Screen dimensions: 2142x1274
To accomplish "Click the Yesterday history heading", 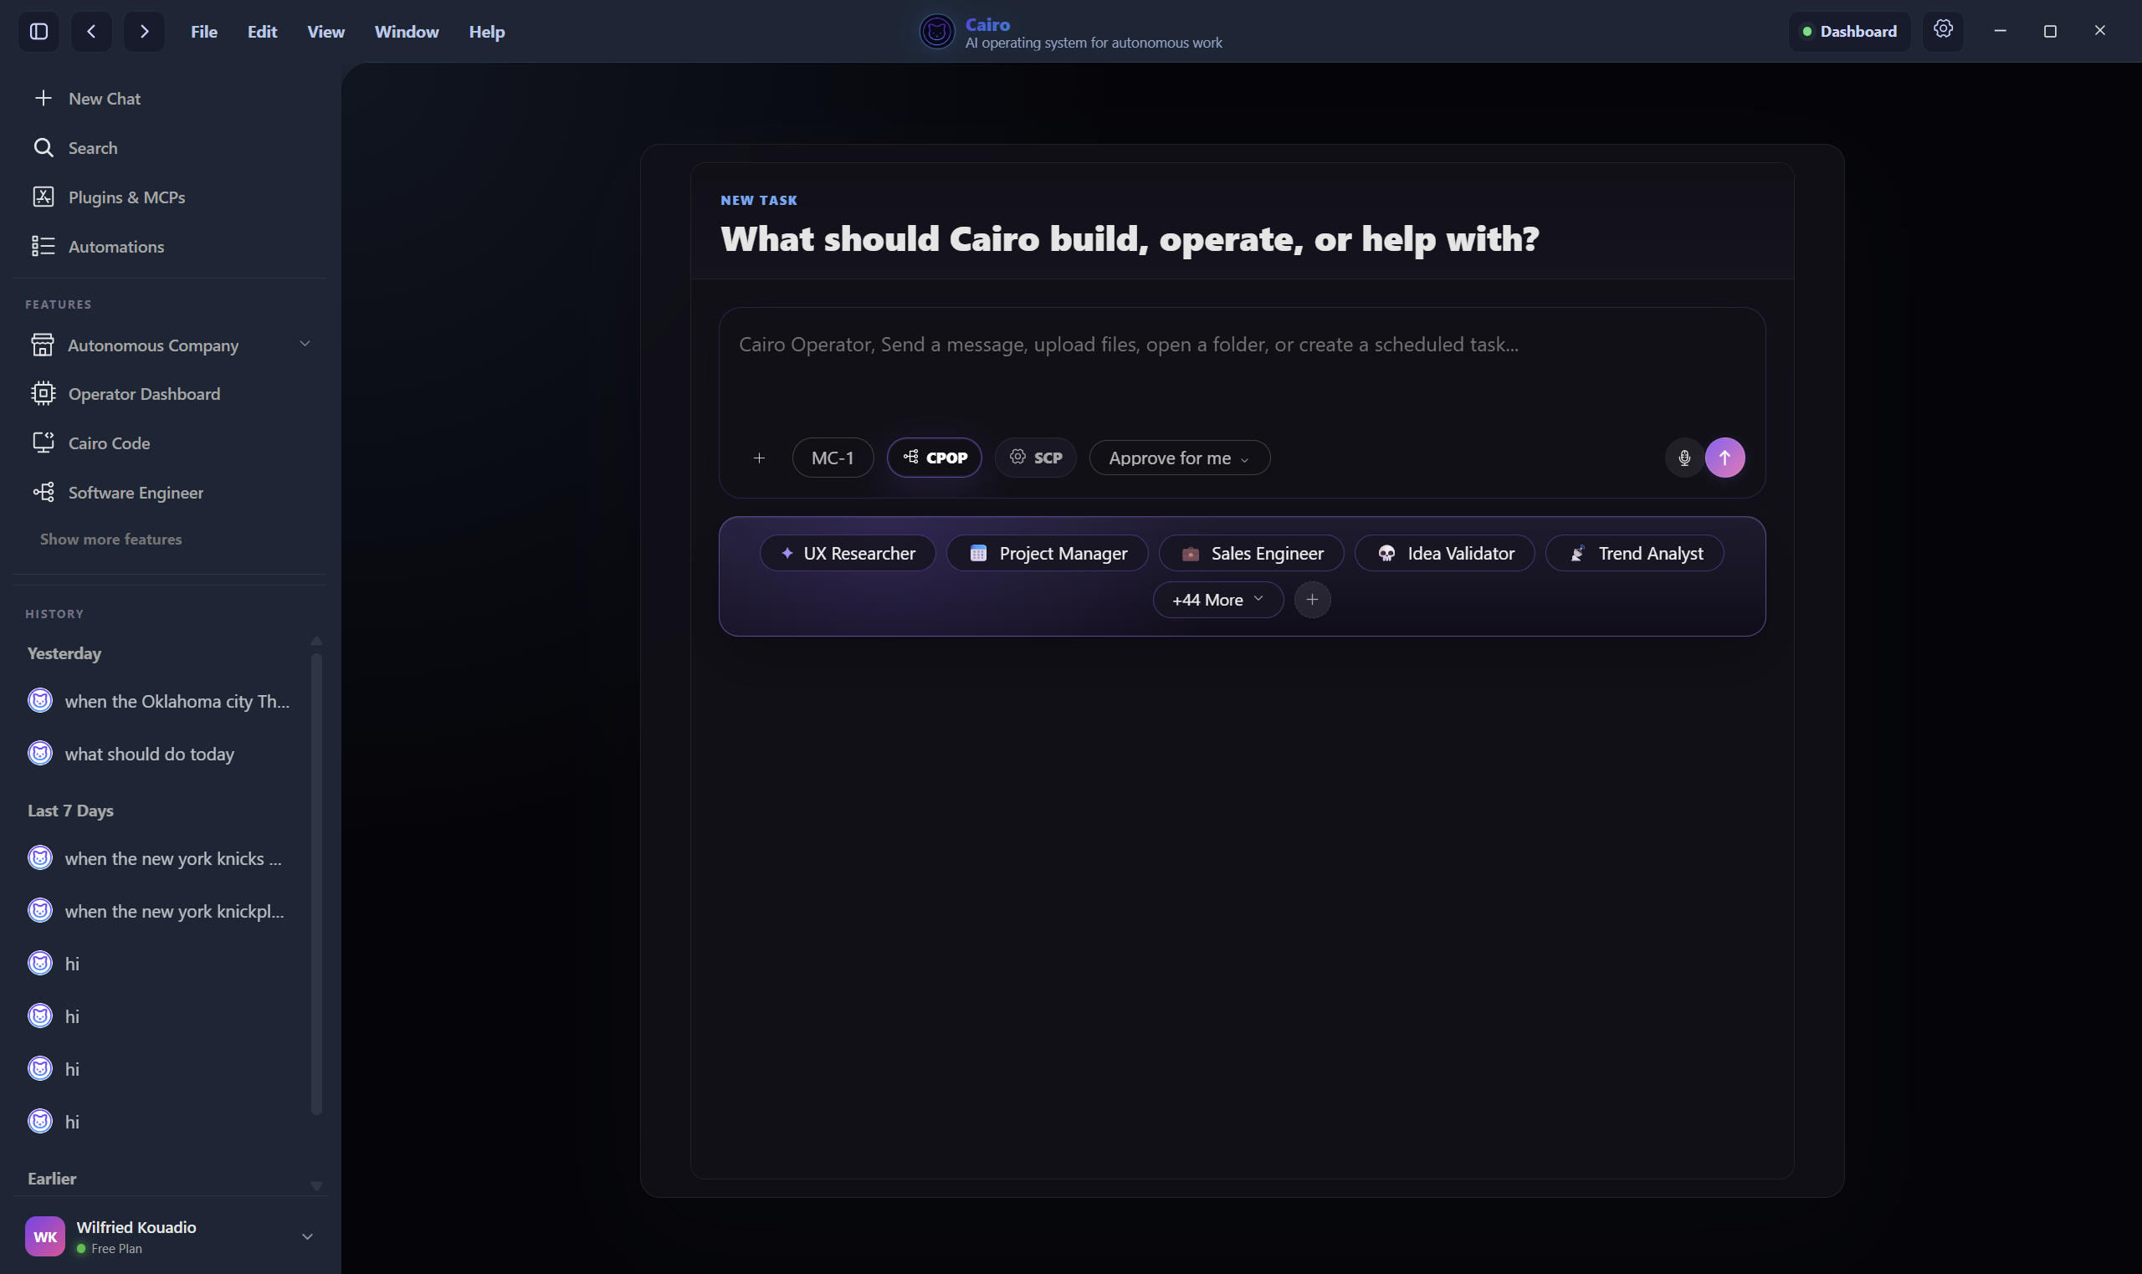I will coord(64,653).
